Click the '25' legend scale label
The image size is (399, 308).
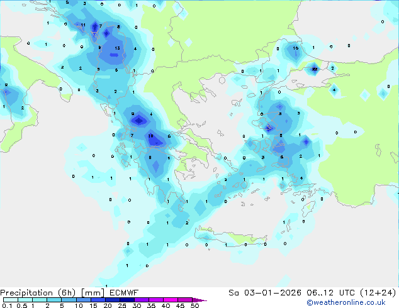point(122,305)
